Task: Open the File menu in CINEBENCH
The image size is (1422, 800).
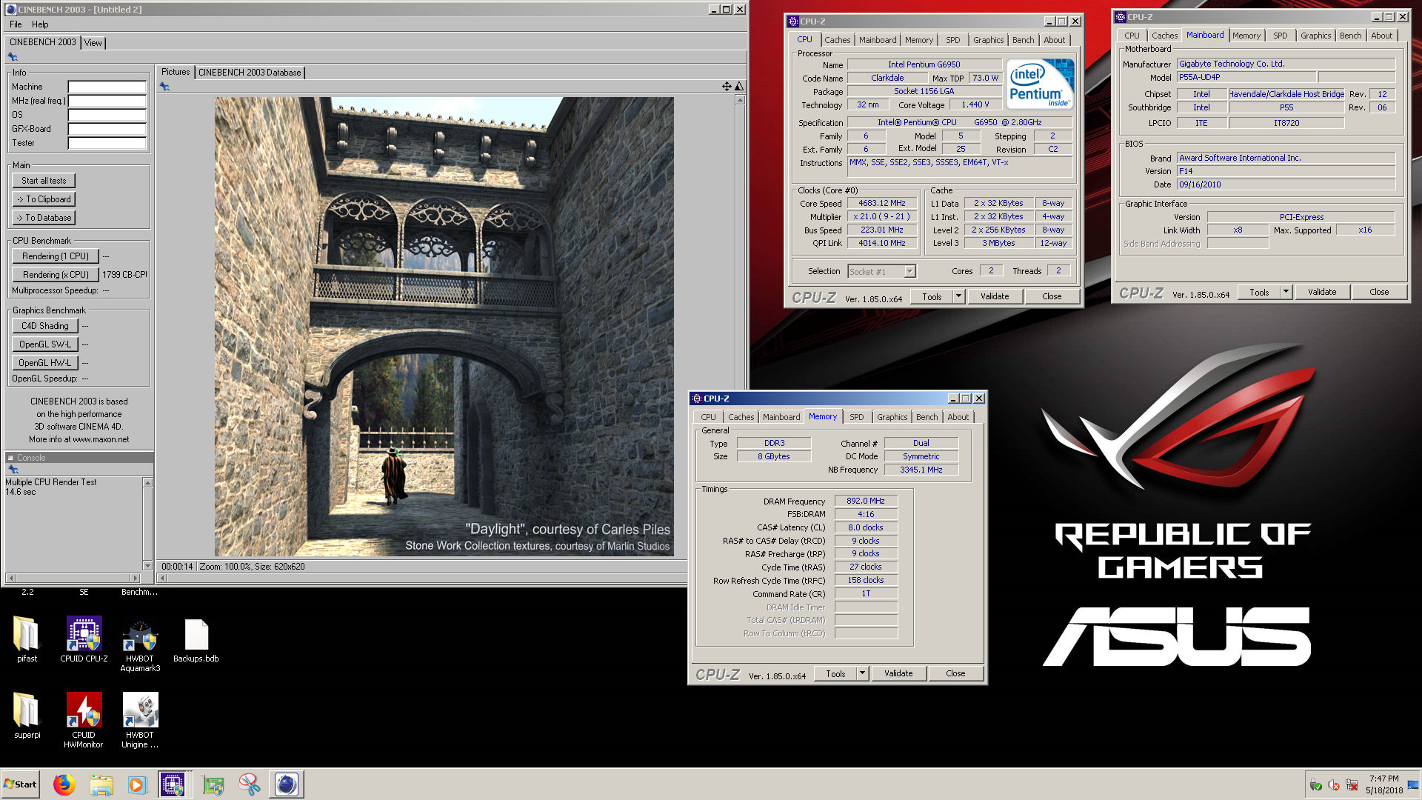Action: point(16,24)
